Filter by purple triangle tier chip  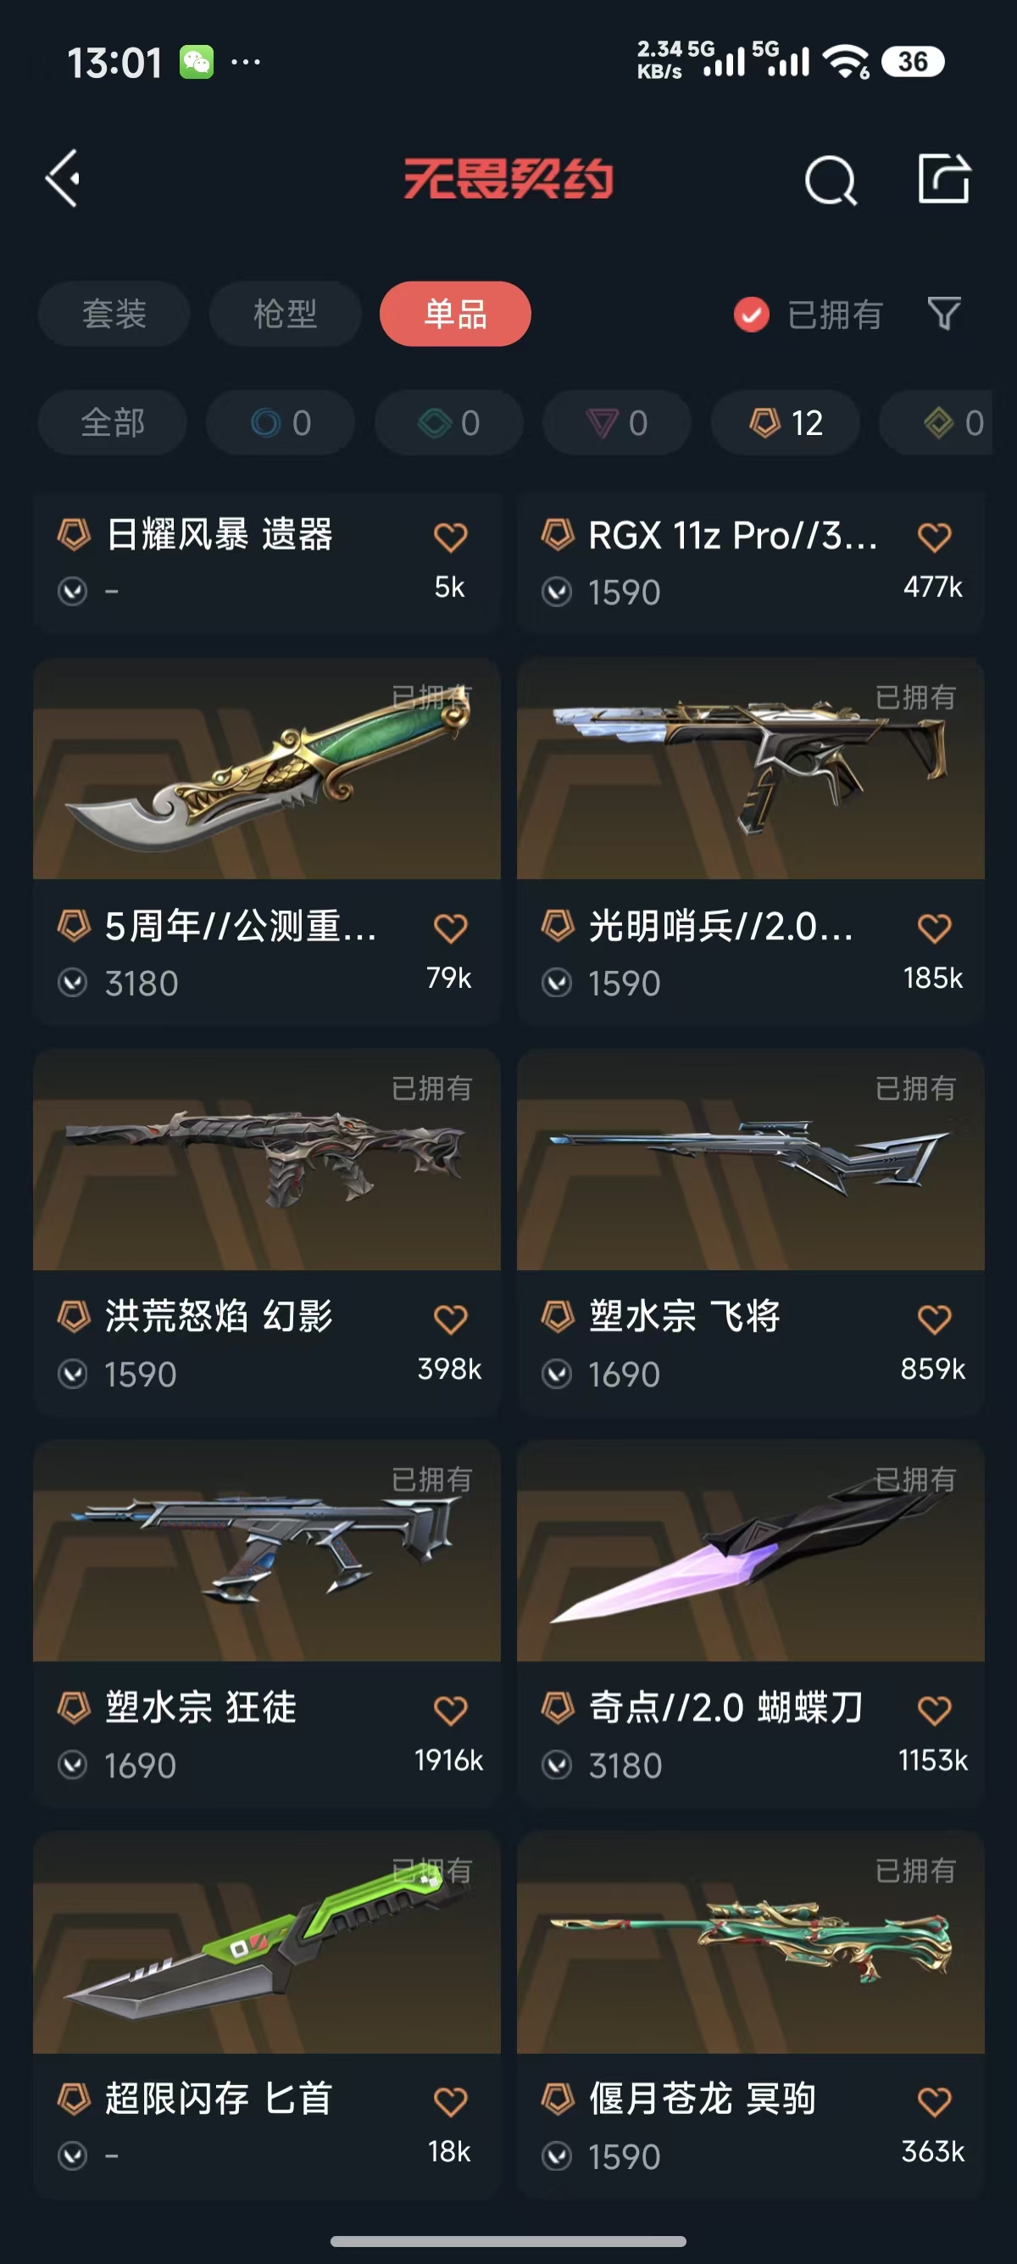click(616, 423)
